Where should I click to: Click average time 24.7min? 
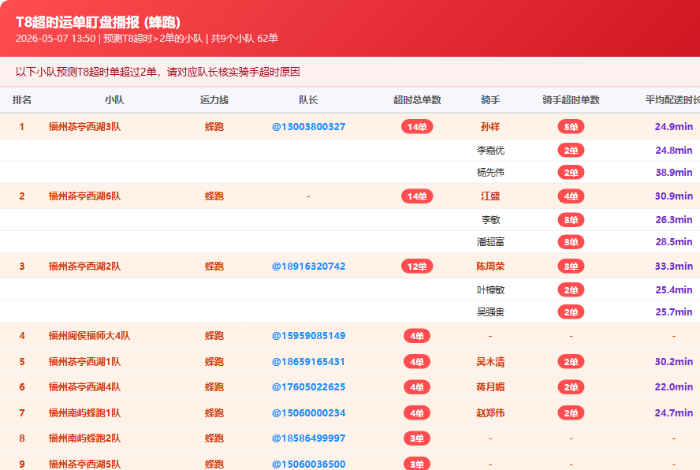coord(674,412)
